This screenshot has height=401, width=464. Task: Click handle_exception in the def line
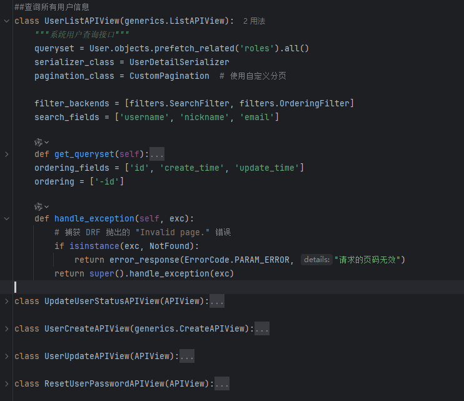tap(94, 219)
